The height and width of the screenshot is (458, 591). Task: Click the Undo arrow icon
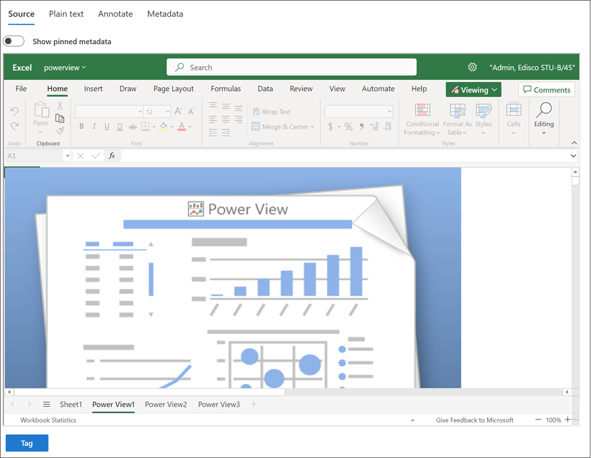pyautogui.click(x=15, y=111)
